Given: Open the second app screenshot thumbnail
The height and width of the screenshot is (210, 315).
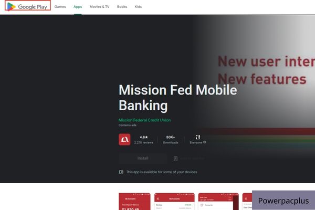Looking at the screenshot, I should click(x=174, y=202).
